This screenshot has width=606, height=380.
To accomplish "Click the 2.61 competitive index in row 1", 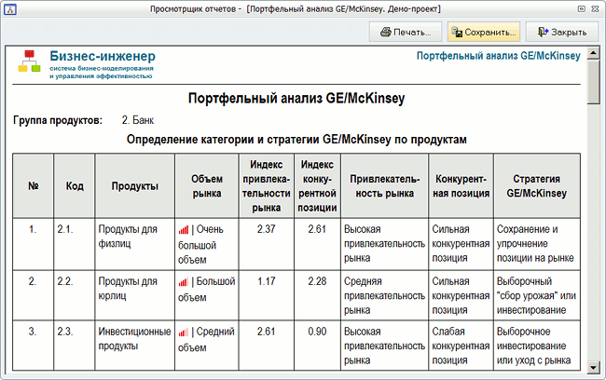I will coord(317,229).
